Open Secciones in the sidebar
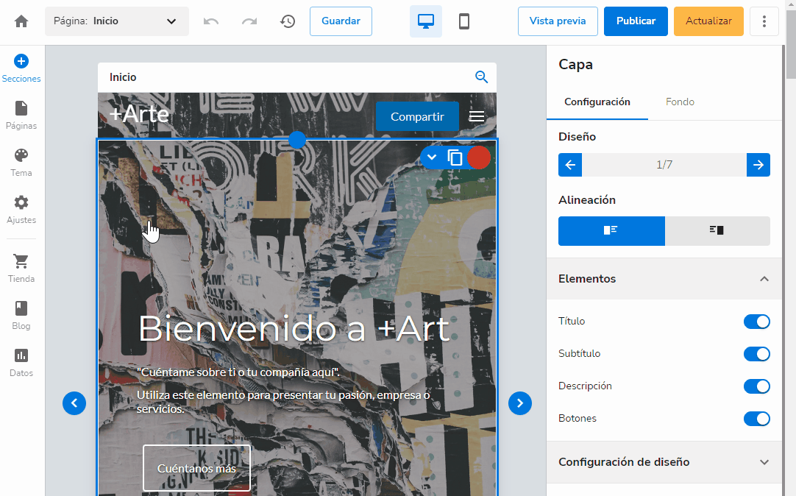 [21, 68]
